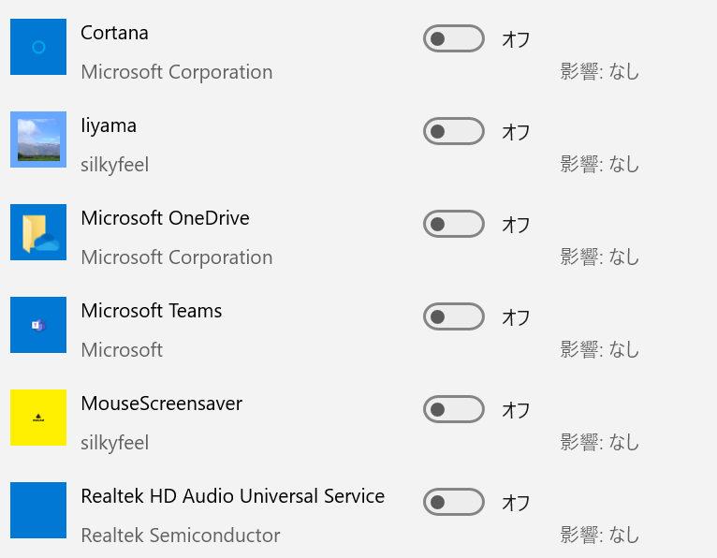This screenshot has height=558, width=717.
Task: Click the Microsoft OneDrive folder icon
Action: click(38, 232)
